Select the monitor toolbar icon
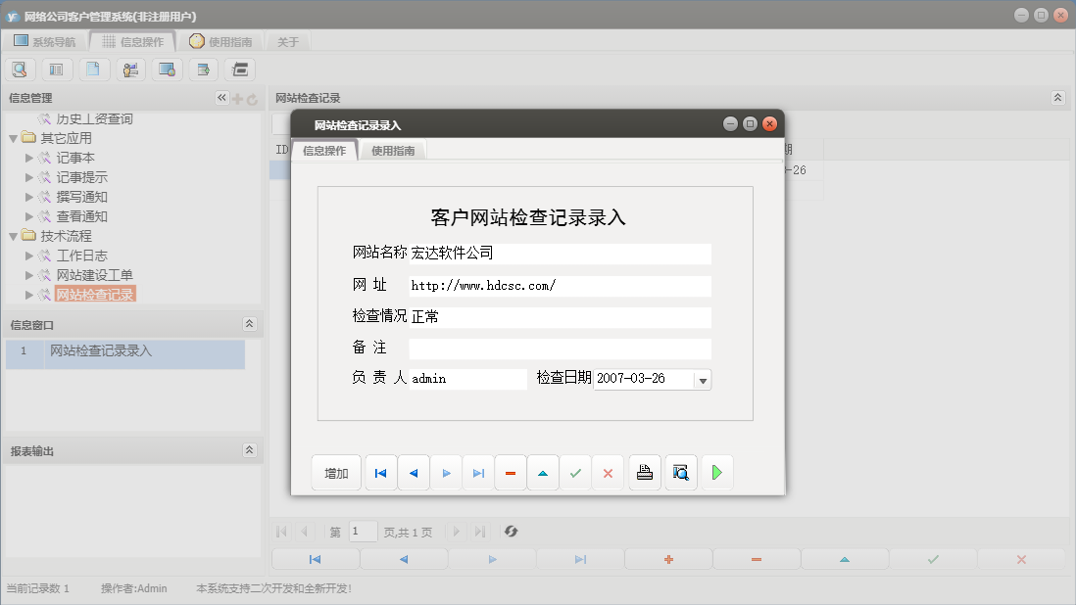1076x605 pixels. 166,69
